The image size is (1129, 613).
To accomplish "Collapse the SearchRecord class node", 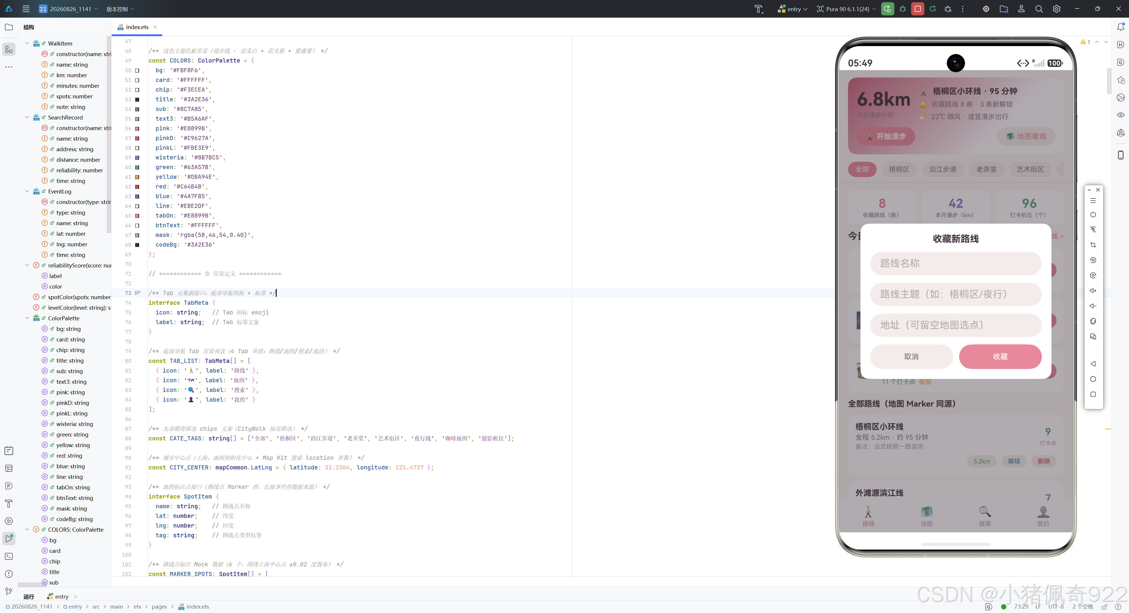I will coord(27,117).
